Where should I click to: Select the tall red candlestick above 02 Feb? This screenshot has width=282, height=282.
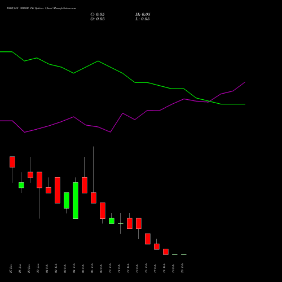point(58,190)
